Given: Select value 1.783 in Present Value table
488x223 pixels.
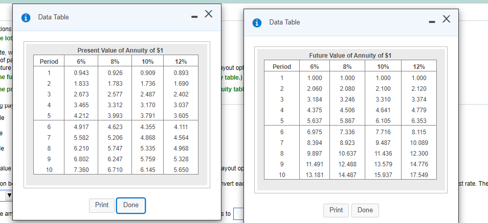Looking at the screenshot, I should click(x=115, y=84).
